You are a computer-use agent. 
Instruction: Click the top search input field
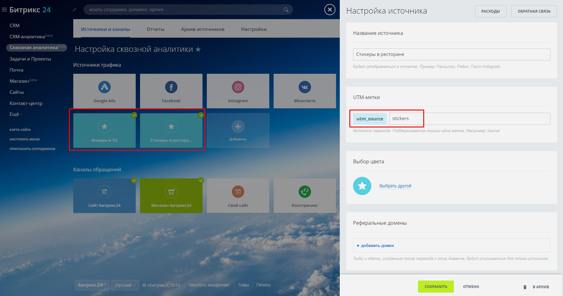pos(188,10)
